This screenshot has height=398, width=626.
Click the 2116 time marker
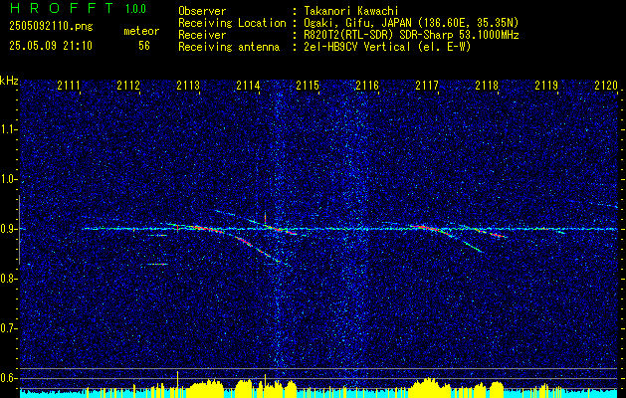tap(367, 86)
